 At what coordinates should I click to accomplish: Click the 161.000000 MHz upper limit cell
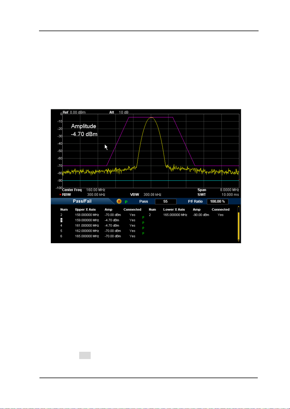(x=87, y=226)
